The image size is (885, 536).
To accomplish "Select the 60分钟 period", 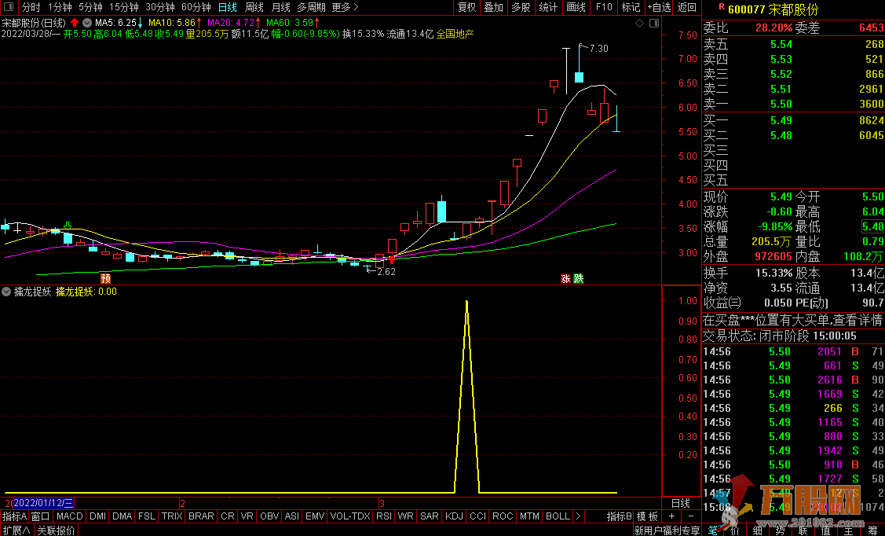I will tap(196, 7).
